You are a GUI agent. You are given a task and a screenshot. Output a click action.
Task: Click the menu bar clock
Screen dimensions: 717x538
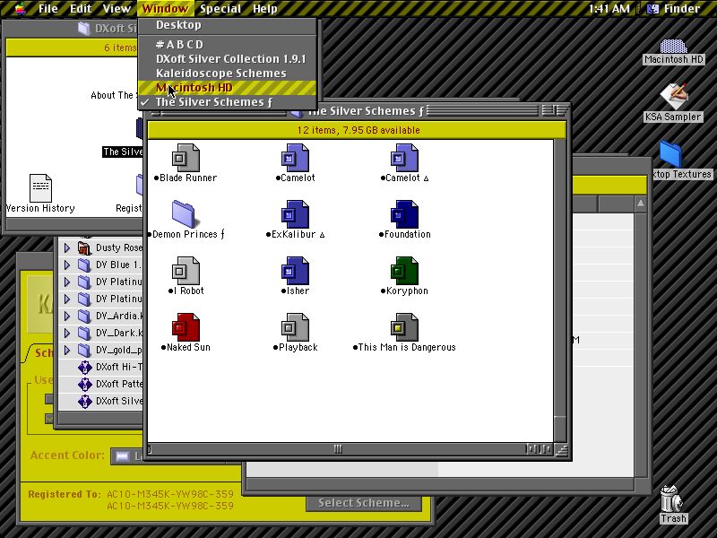[x=609, y=9]
